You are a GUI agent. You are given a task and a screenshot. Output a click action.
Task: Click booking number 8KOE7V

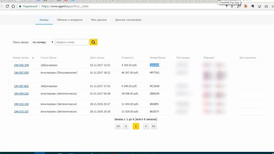(155, 112)
